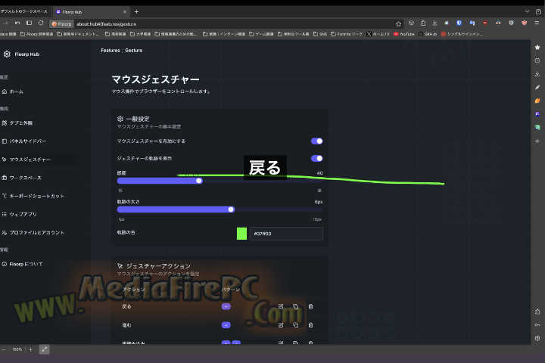Viewport: 545px width, 363px height.
Task: Duplicate the 進む gesture action
Action: pos(296,325)
